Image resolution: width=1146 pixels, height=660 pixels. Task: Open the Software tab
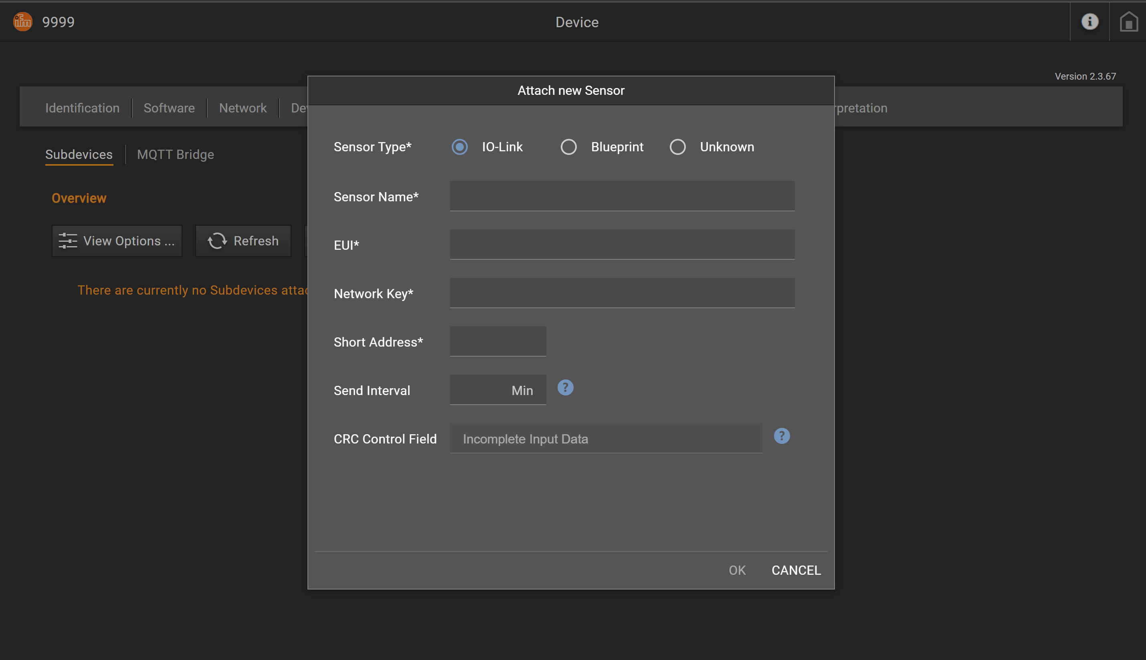(169, 108)
